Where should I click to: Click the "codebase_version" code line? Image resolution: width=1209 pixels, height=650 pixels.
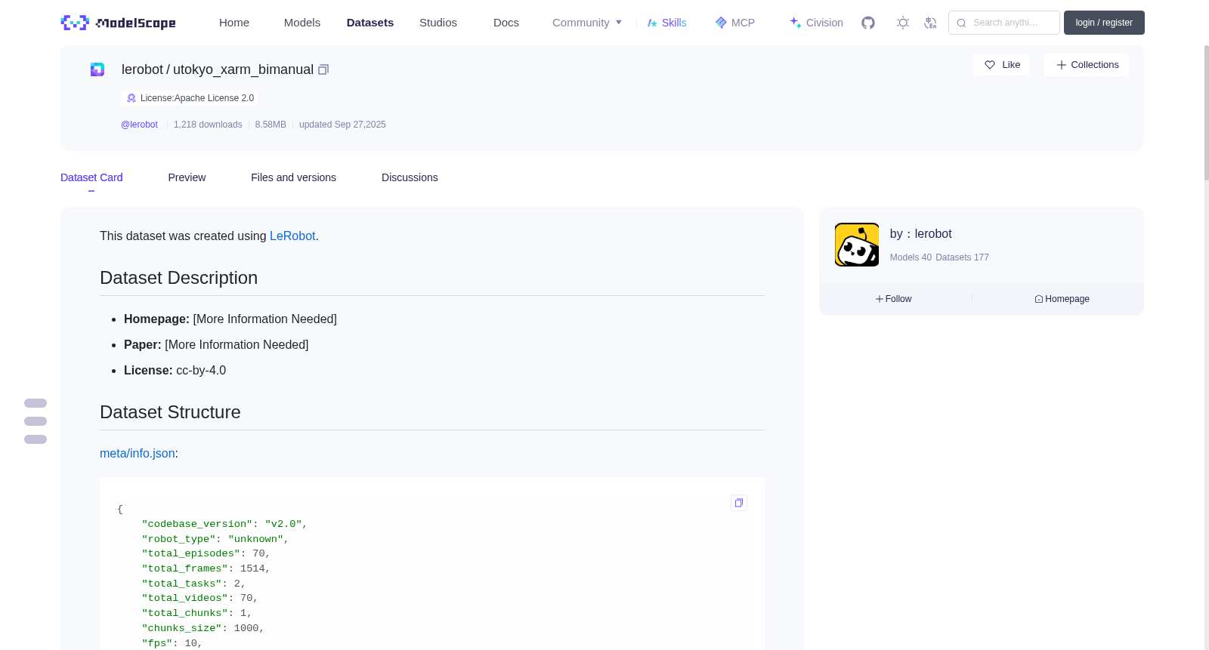point(224,524)
